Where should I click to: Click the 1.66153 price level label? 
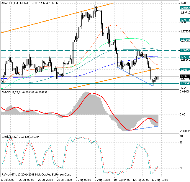(x=184, y=50)
